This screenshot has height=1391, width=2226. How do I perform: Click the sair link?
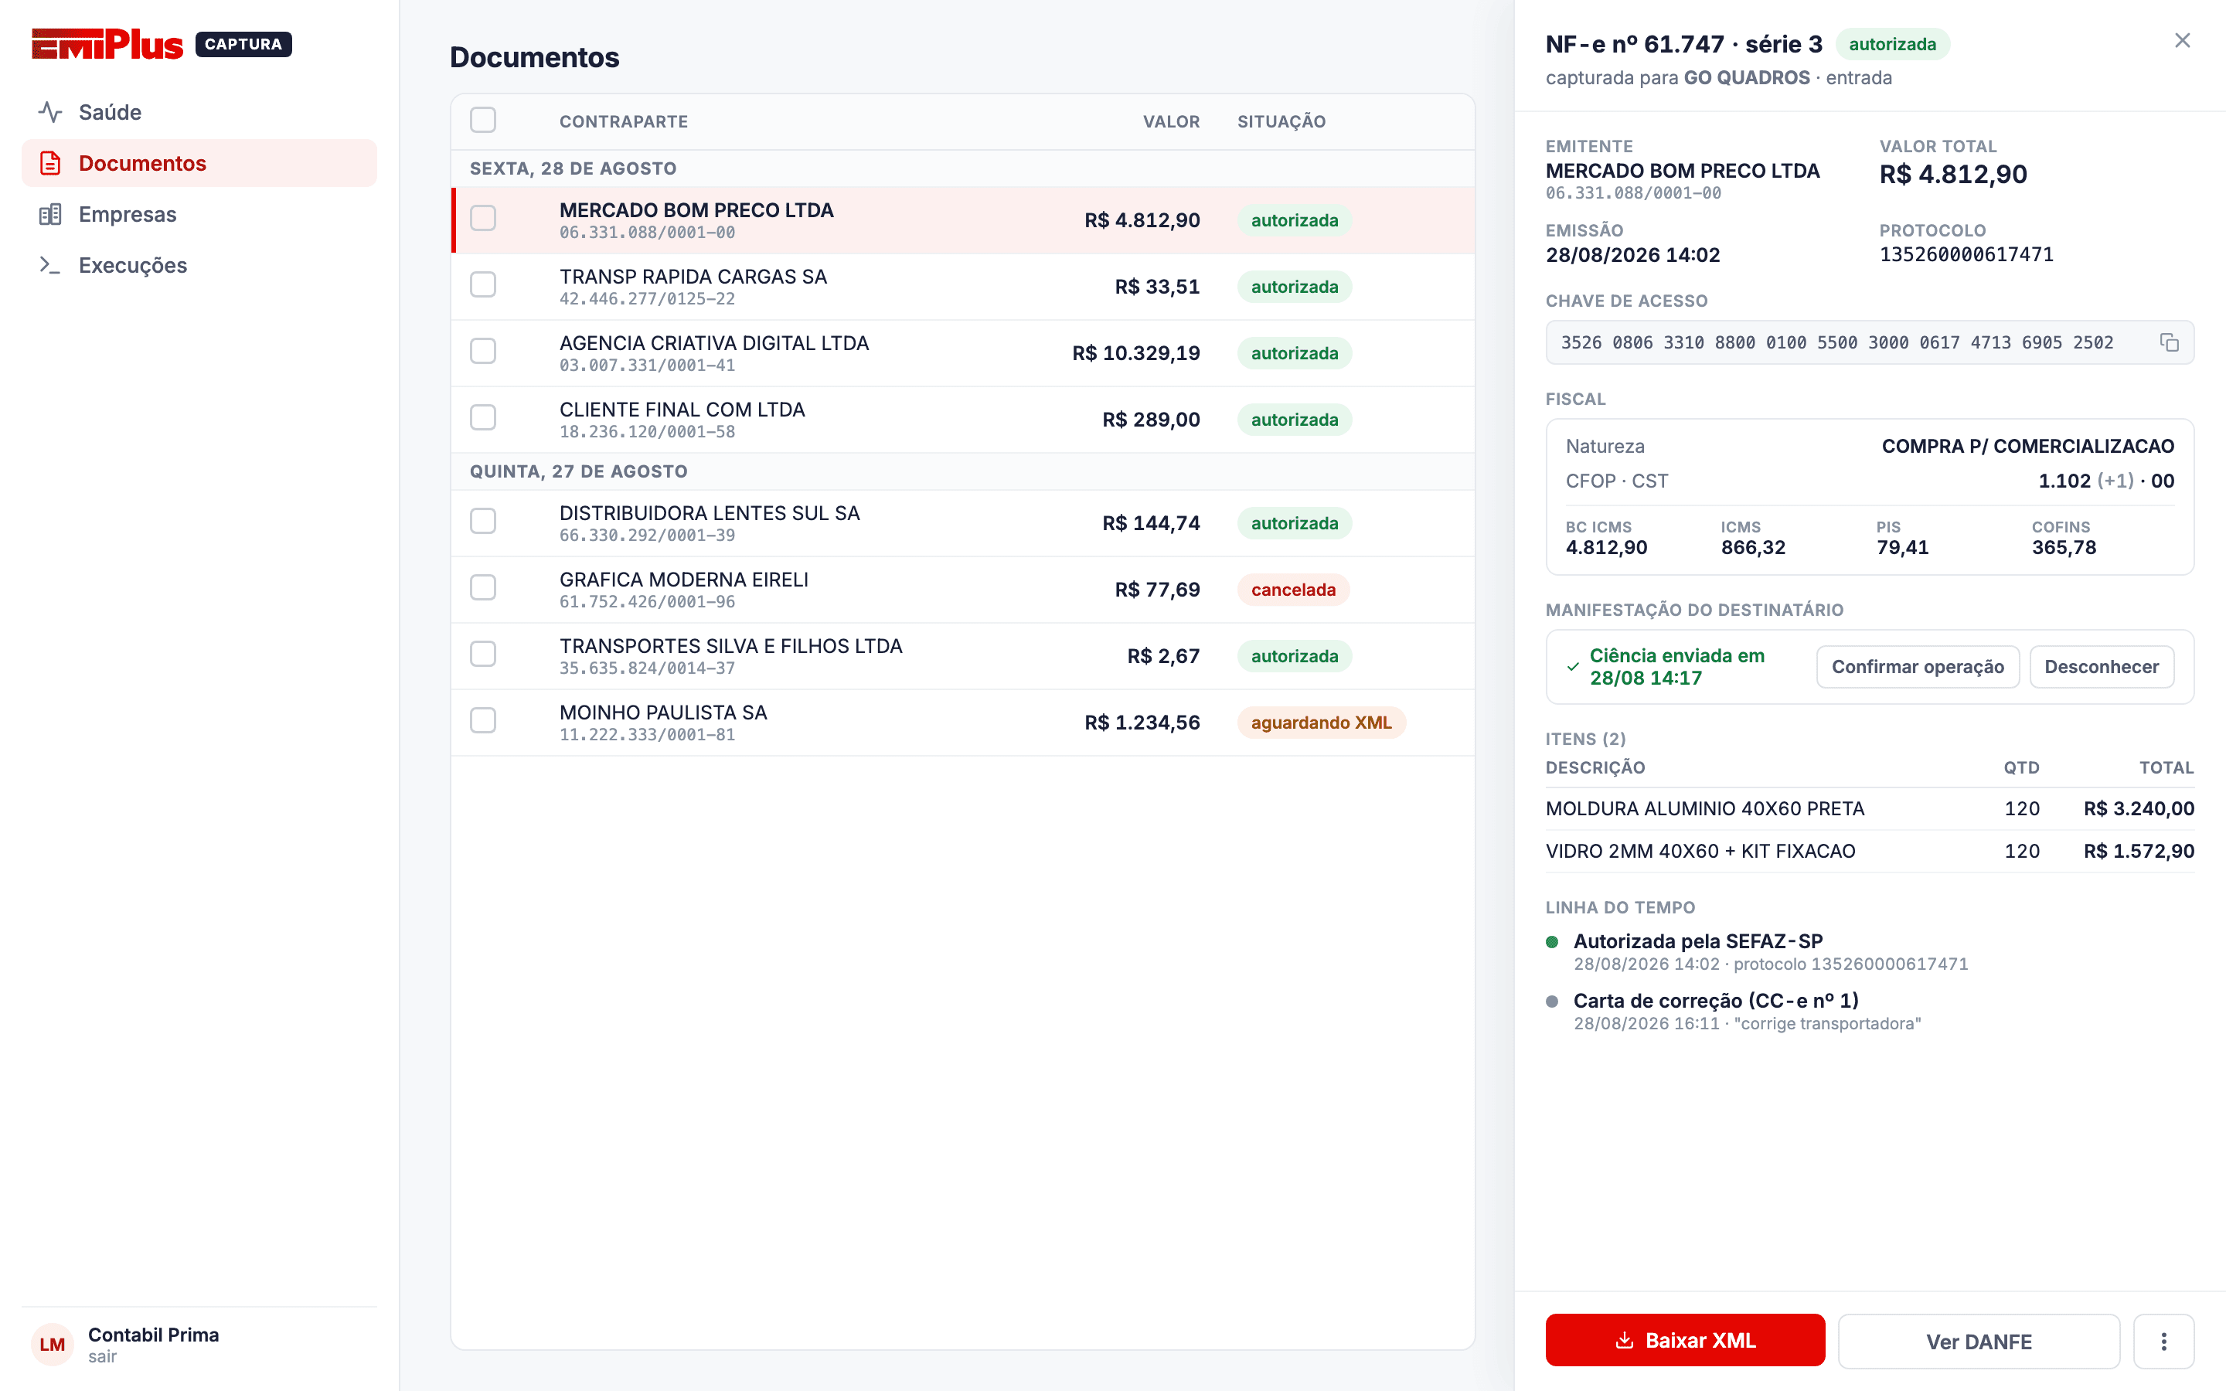pyautogui.click(x=102, y=1357)
